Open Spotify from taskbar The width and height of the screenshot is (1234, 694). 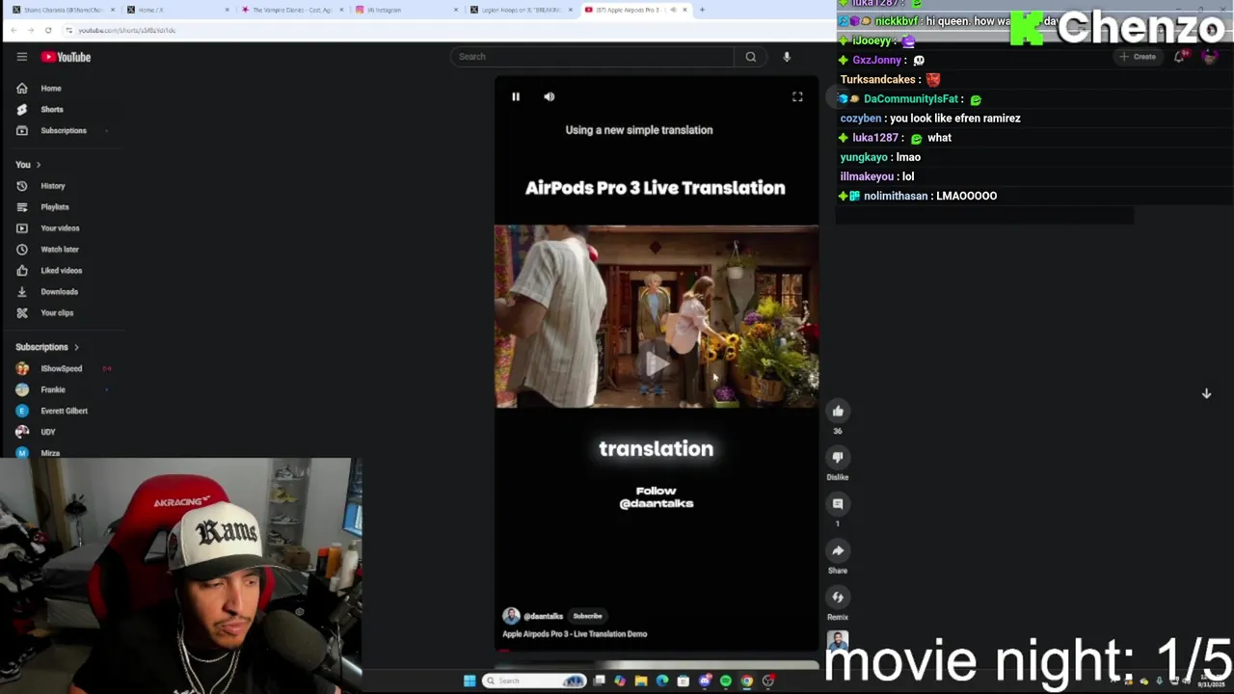tap(726, 681)
